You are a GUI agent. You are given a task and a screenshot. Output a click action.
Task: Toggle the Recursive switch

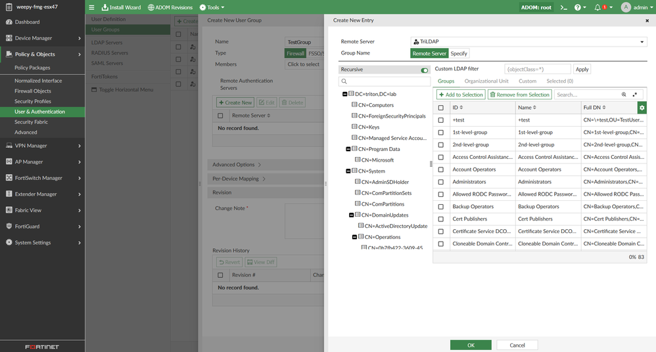(424, 70)
